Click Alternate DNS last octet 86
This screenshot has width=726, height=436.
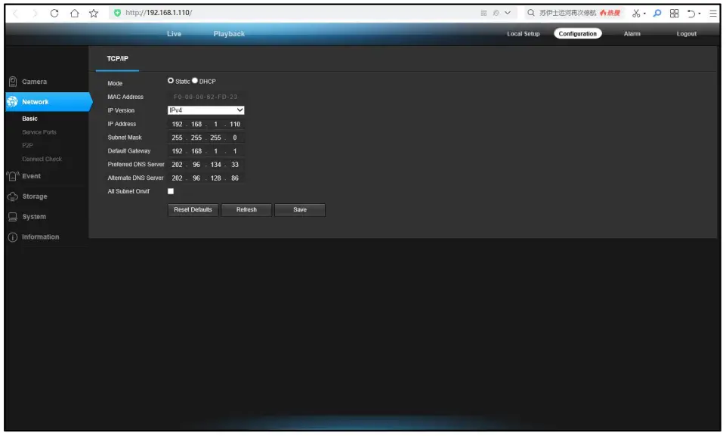coord(235,178)
